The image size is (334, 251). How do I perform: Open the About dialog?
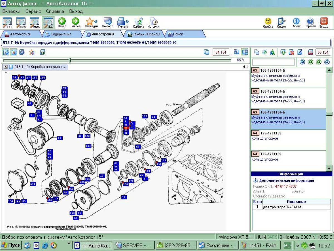(296, 23)
